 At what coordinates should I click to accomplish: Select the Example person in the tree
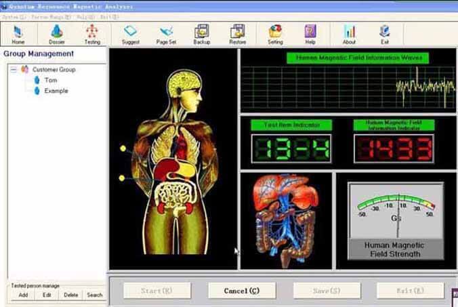[56, 91]
